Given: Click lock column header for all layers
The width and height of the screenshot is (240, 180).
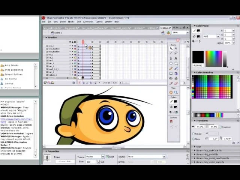Looking at the screenshot, I should point(72,42).
